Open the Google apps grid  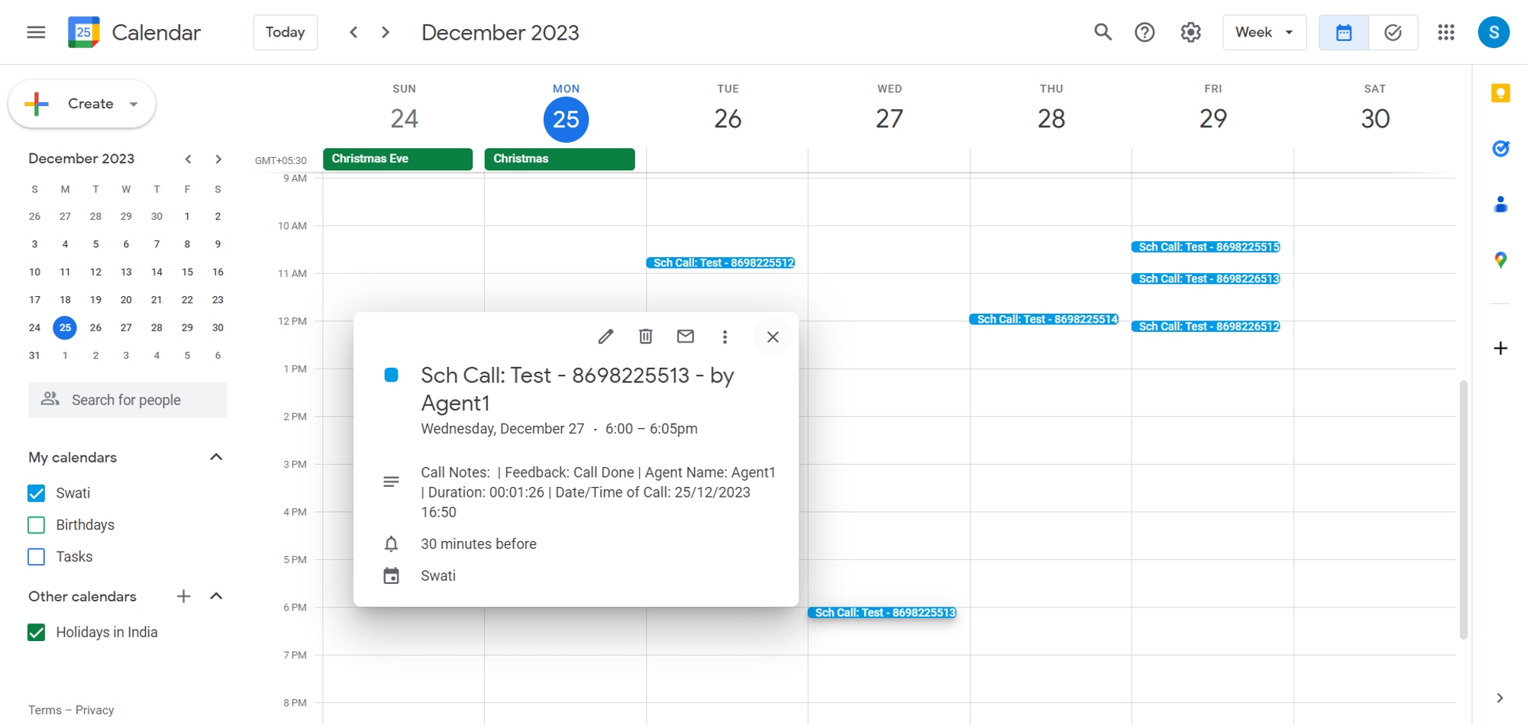coord(1445,32)
